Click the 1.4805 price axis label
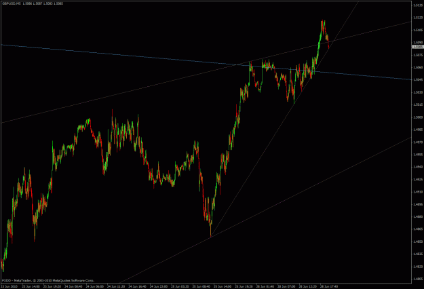 pyautogui.click(x=418, y=279)
